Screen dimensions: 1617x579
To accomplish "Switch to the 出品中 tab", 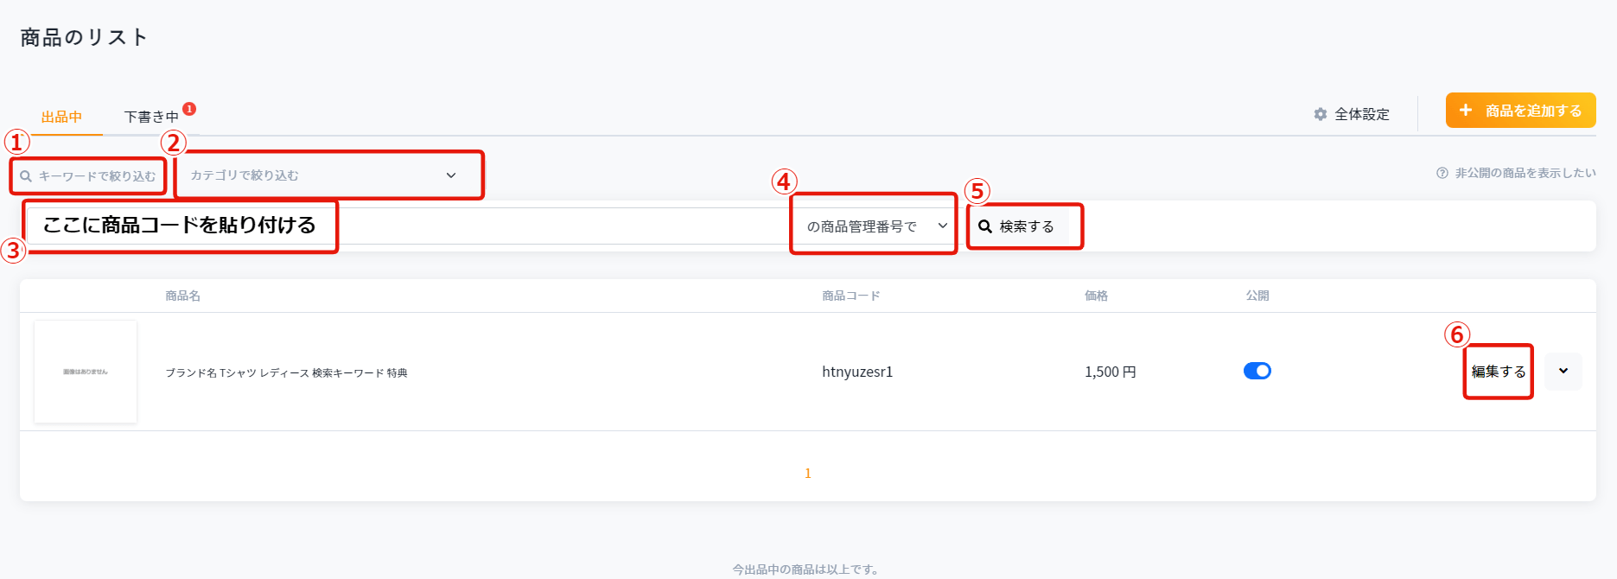I will point(61,117).
